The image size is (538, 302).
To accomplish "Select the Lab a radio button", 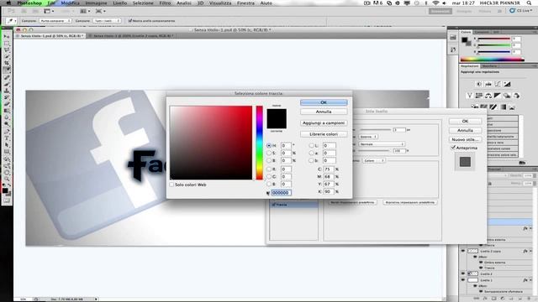I will [x=312, y=153].
